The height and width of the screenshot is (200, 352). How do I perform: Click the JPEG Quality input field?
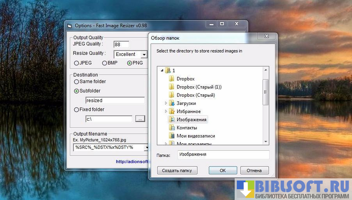121,44
